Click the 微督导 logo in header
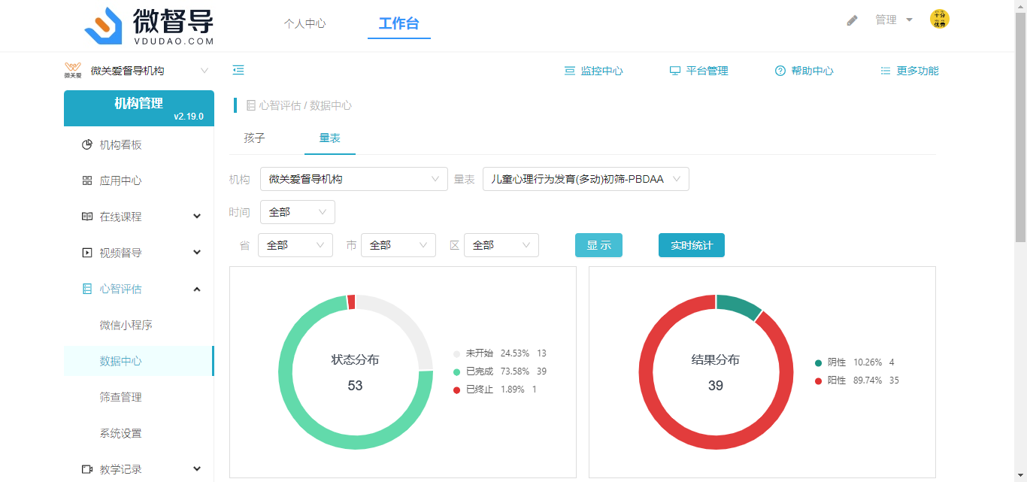This screenshot has width=1027, height=482. point(150,26)
